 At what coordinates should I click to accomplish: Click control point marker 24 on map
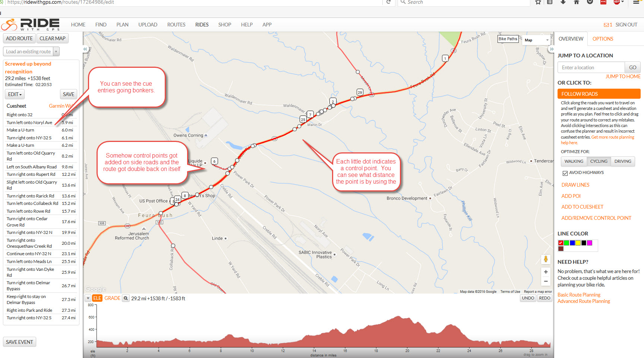click(x=177, y=199)
